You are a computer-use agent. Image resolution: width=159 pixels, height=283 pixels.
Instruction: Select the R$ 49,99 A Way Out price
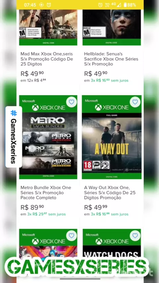coord(96,207)
